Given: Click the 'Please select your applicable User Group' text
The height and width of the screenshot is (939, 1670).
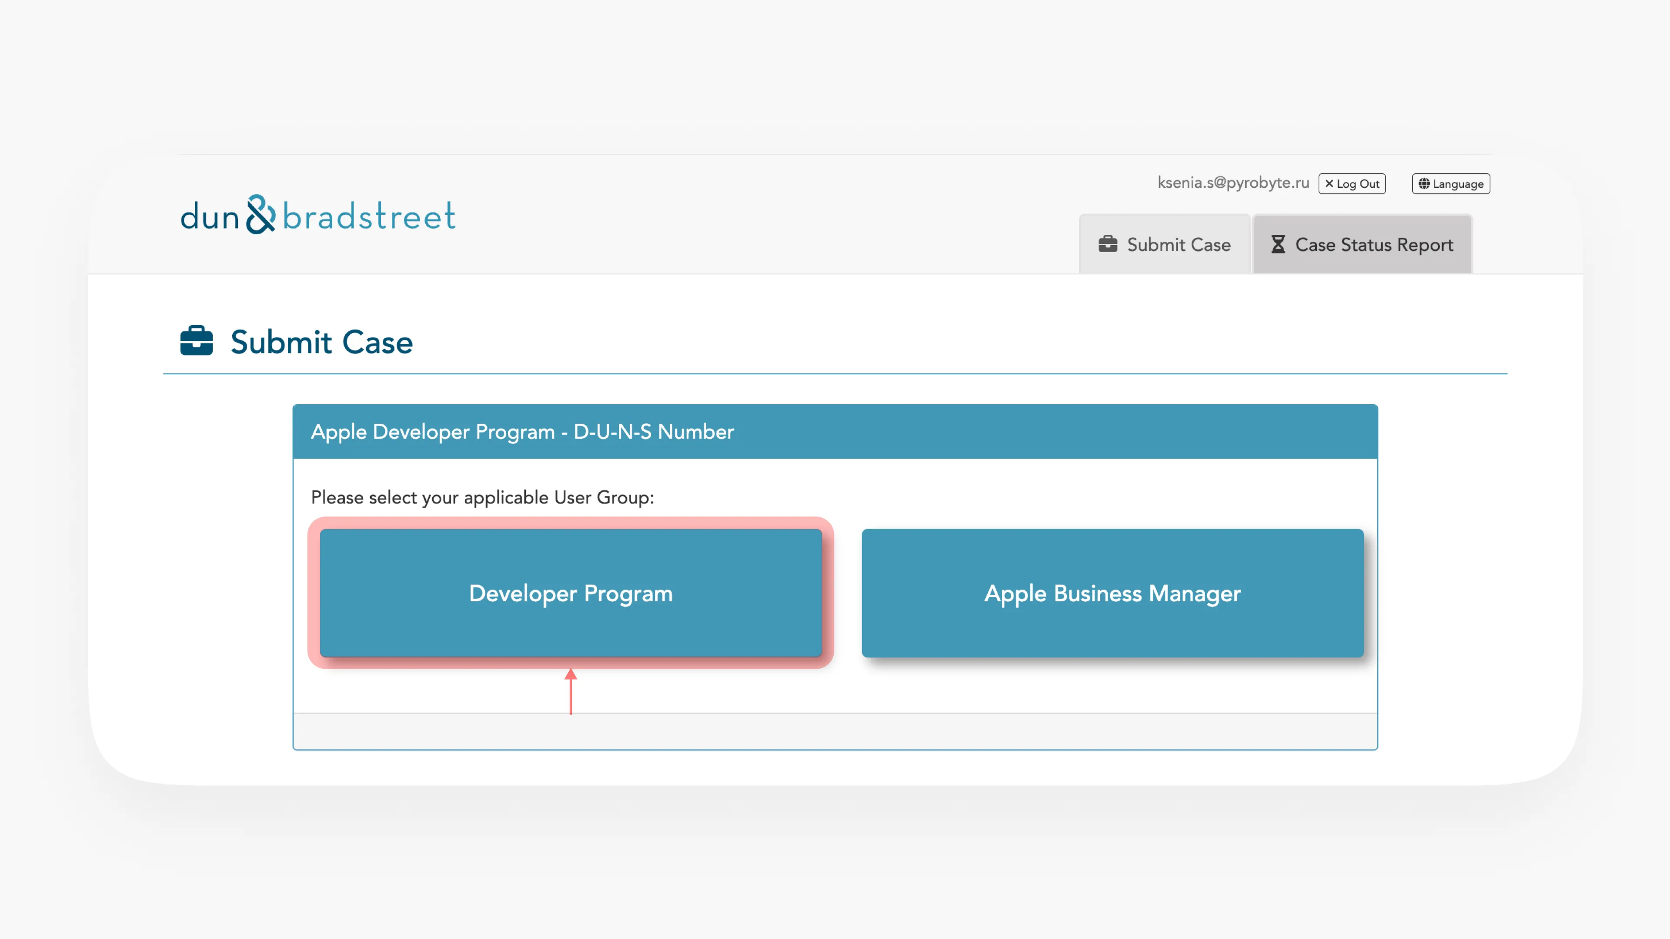Looking at the screenshot, I should tap(482, 497).
